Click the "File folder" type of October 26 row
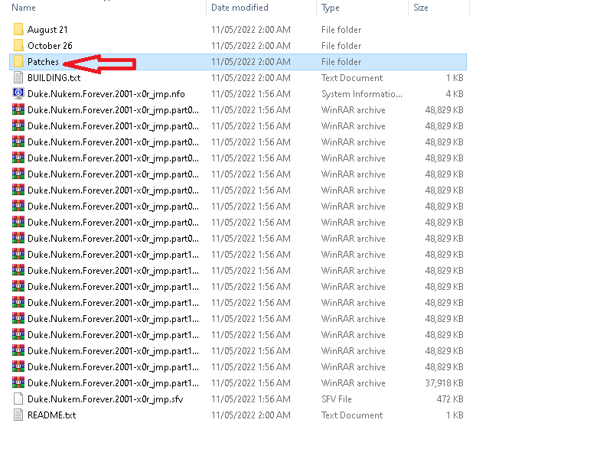The image size is (590, 462). pyautogui.click(x=341, y=46)
